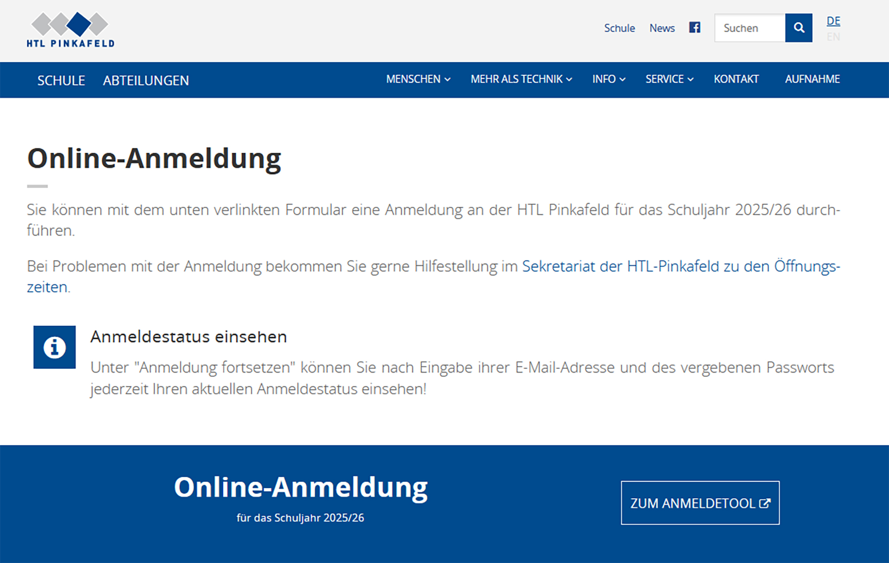Select the Abteilungen nav tab
The image size is (889, 563).
pos(146,80)
